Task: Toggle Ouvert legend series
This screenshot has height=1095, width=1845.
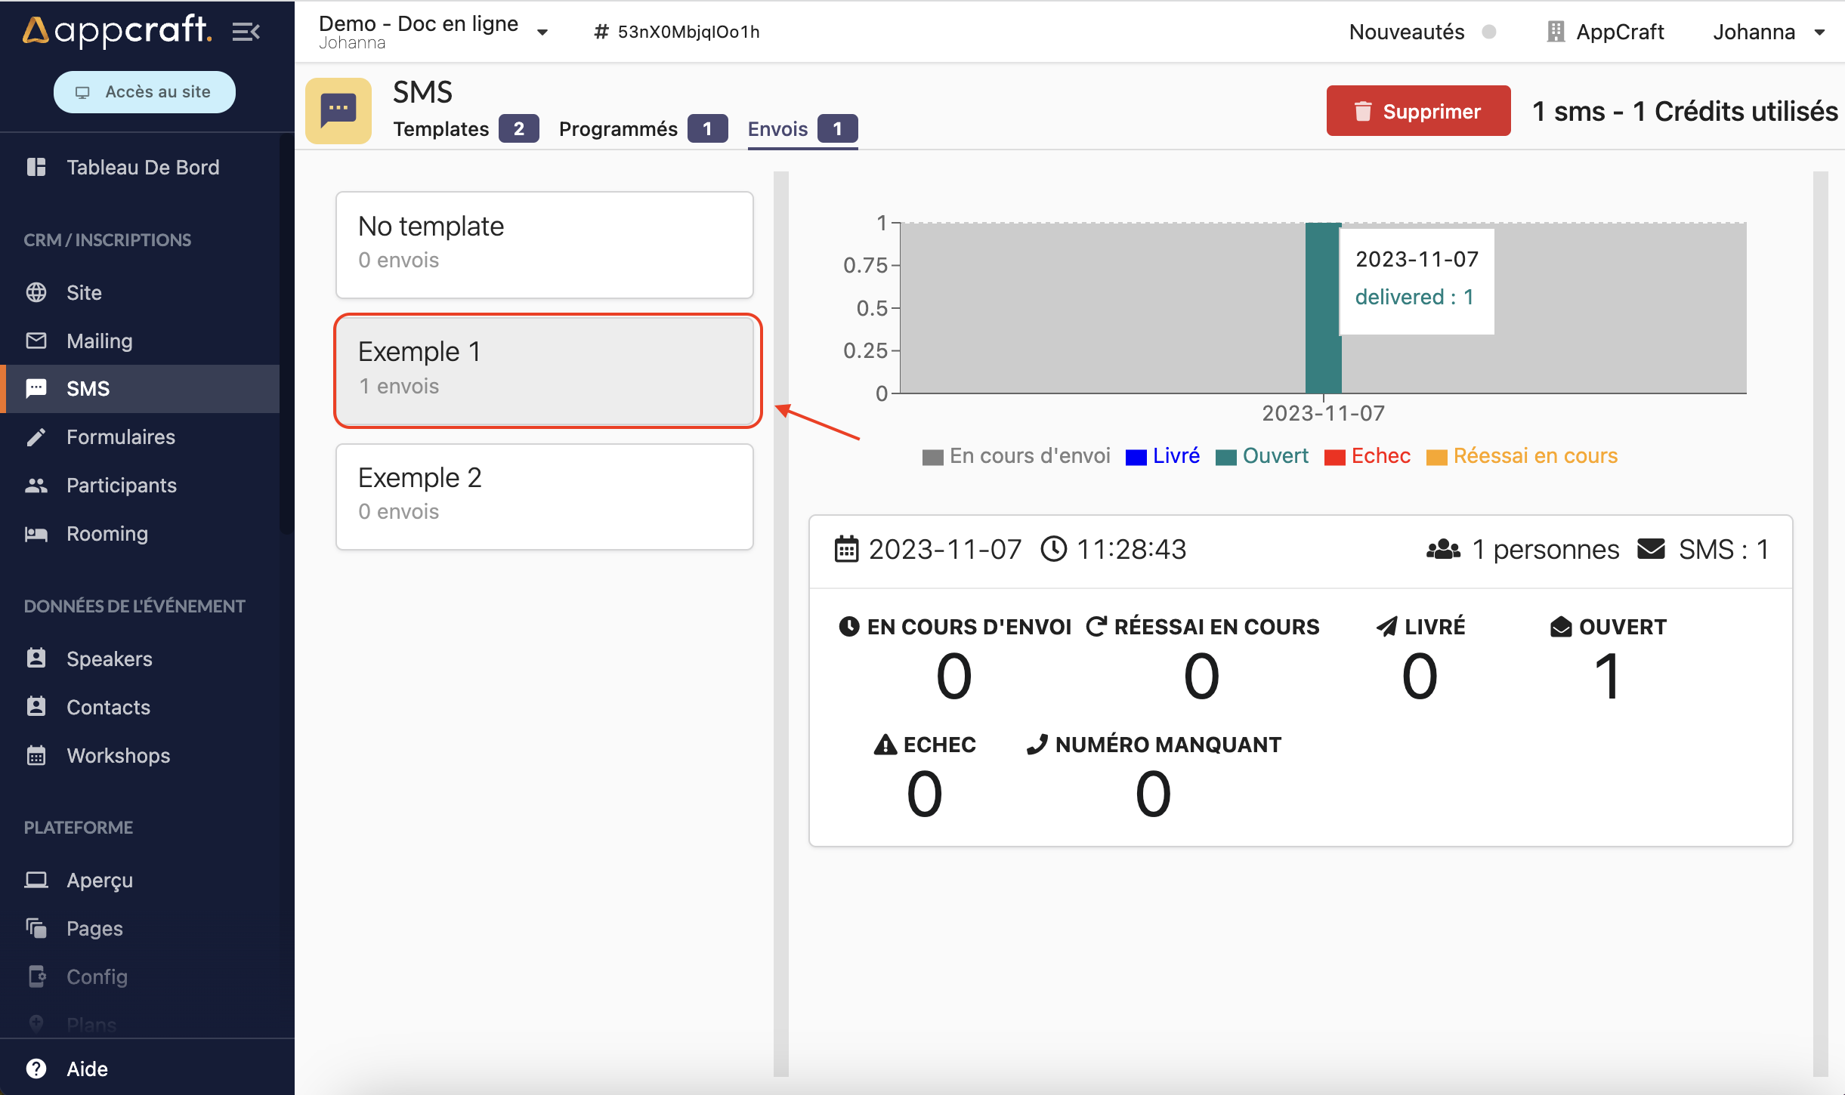Action: pos(1262,456)
